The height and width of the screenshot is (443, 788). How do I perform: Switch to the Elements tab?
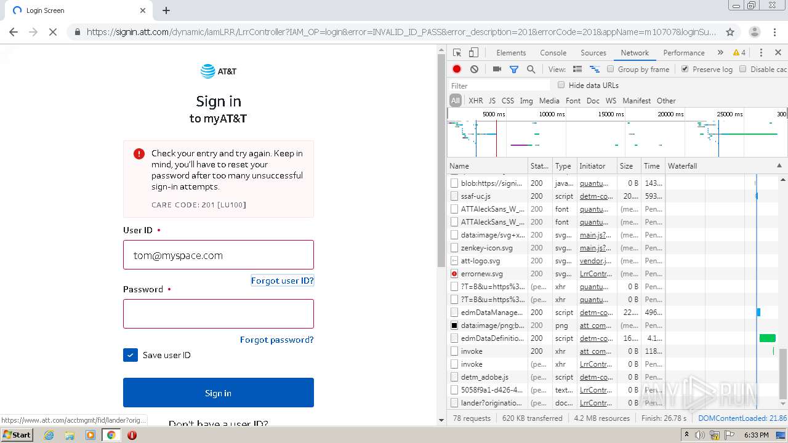511,53
